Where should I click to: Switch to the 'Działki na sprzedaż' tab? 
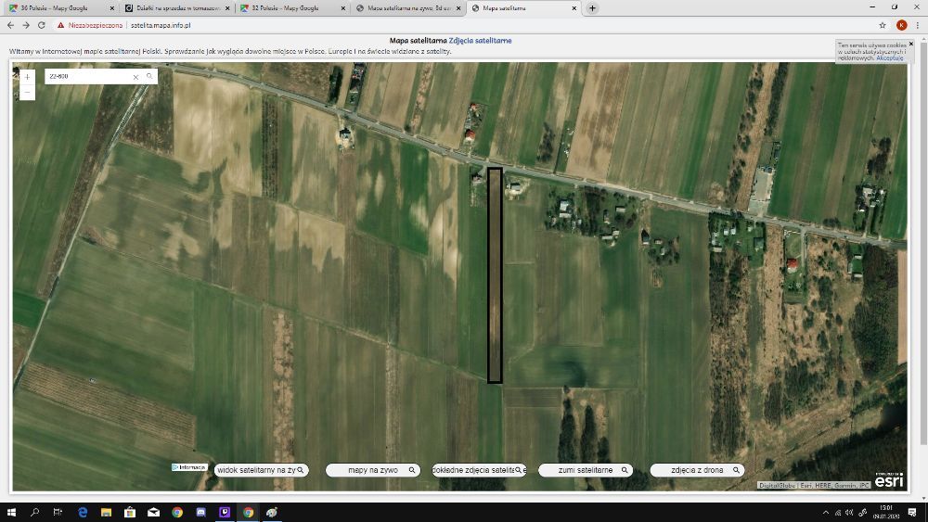(x=177, y=8)
